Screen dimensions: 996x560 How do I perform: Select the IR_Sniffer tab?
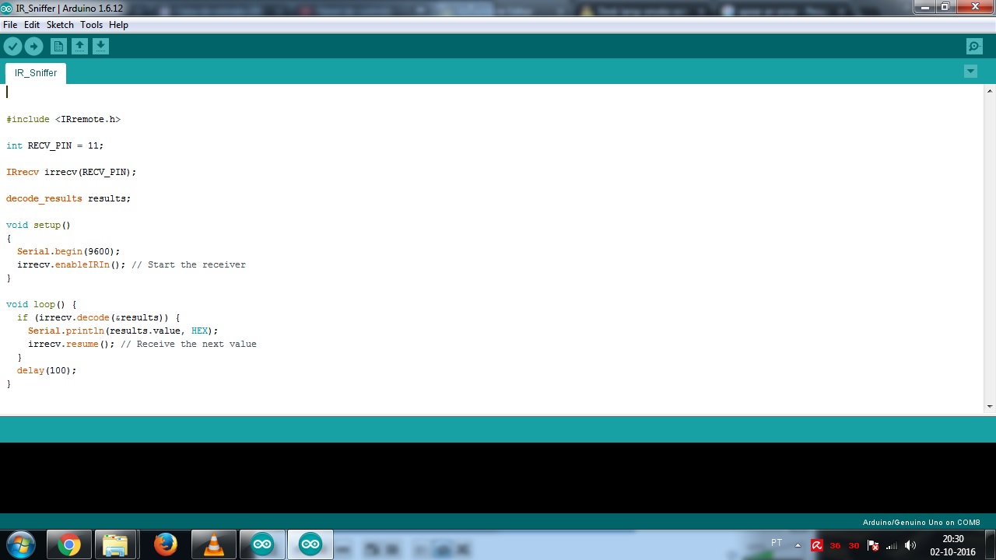click(36, 73)
